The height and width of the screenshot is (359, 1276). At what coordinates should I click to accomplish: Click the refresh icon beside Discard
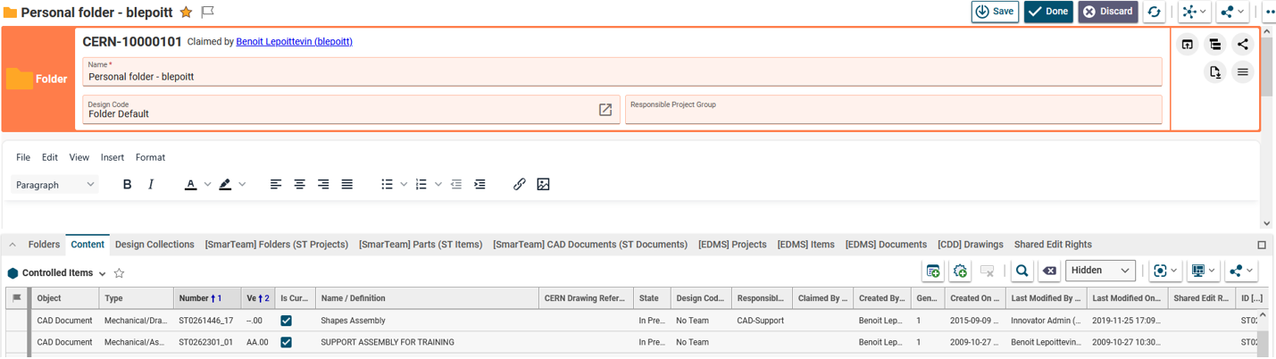point(1155,12)
